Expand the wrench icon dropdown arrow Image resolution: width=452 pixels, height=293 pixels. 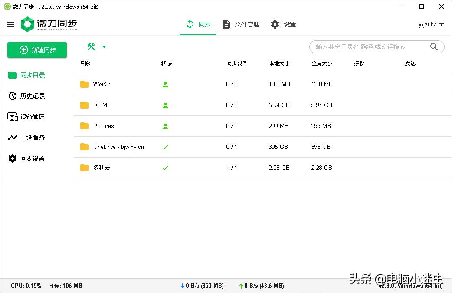pos(105,46)
